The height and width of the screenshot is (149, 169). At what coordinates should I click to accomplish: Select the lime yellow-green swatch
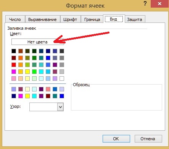(x=27, y=65)
